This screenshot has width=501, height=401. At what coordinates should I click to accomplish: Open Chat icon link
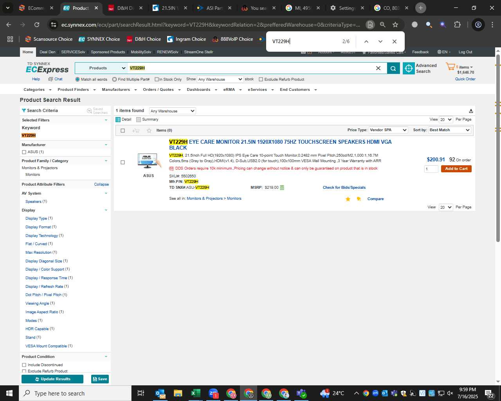[55, 79]
